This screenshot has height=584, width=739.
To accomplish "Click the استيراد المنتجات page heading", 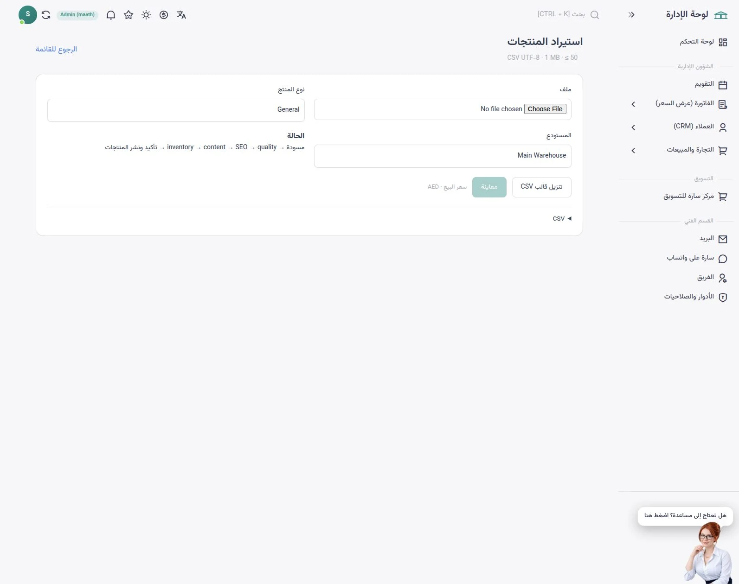I will [x=545, y=42].
